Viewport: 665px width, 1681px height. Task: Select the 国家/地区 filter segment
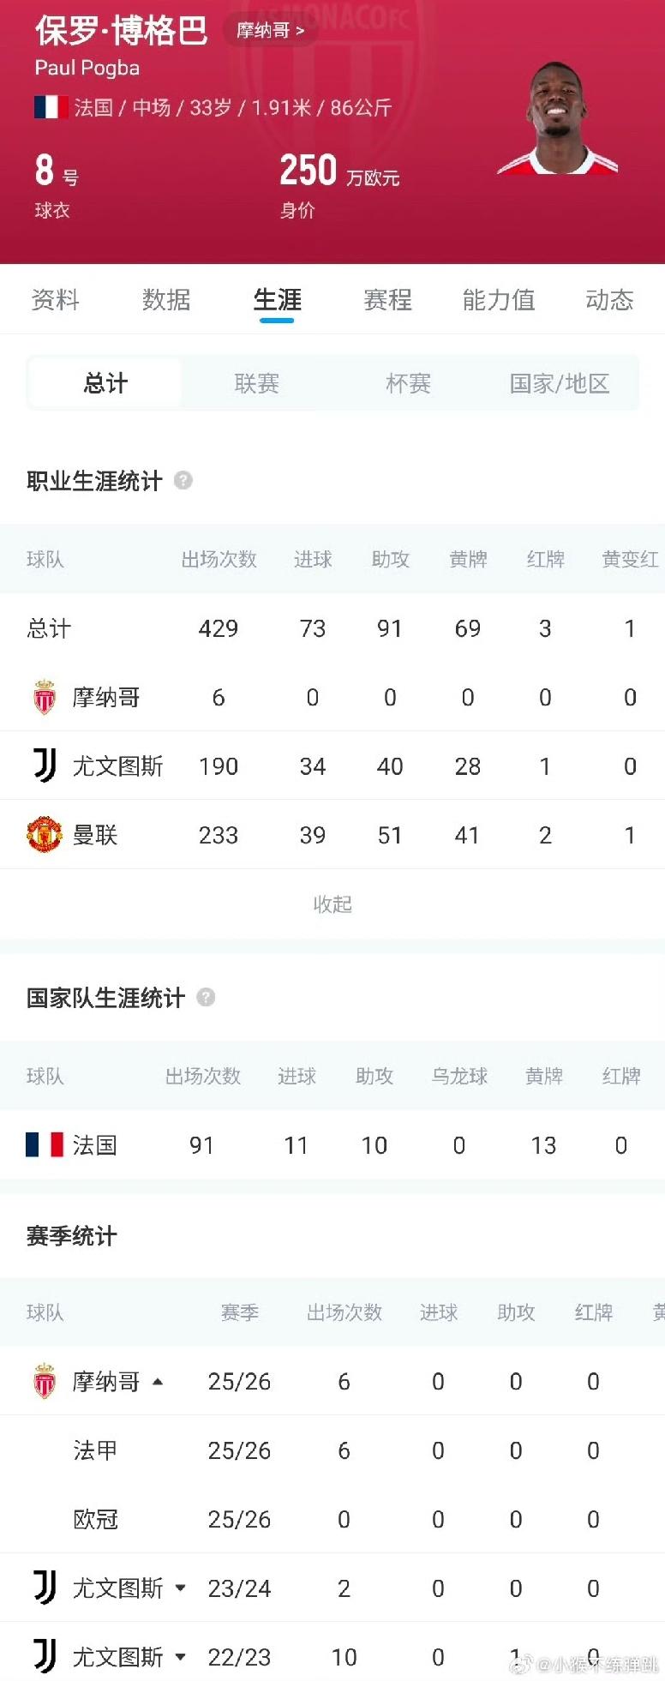click(x=560, y=382)
